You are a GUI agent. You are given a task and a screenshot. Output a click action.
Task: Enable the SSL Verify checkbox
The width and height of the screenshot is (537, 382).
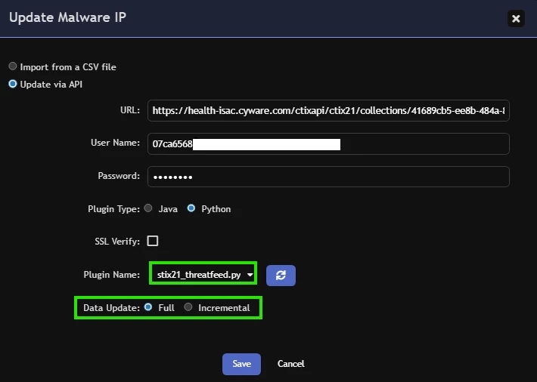click(152, 241)
